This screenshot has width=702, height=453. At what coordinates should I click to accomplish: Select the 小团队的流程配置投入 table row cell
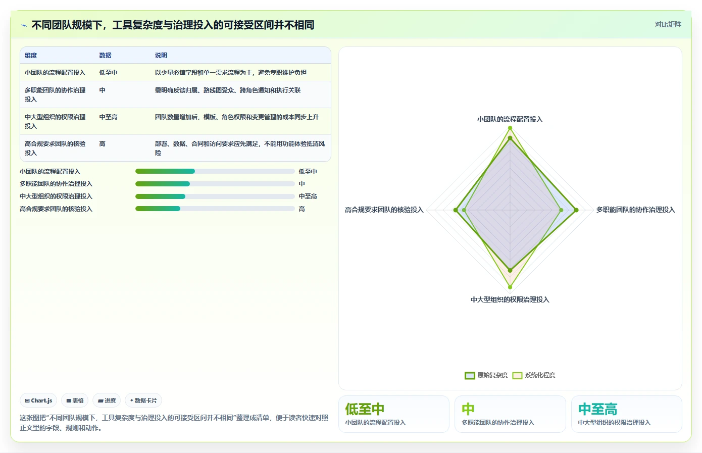tap(55, 73)
